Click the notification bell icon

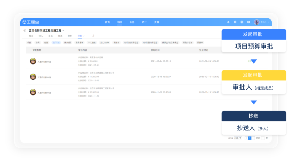point(228,22)
